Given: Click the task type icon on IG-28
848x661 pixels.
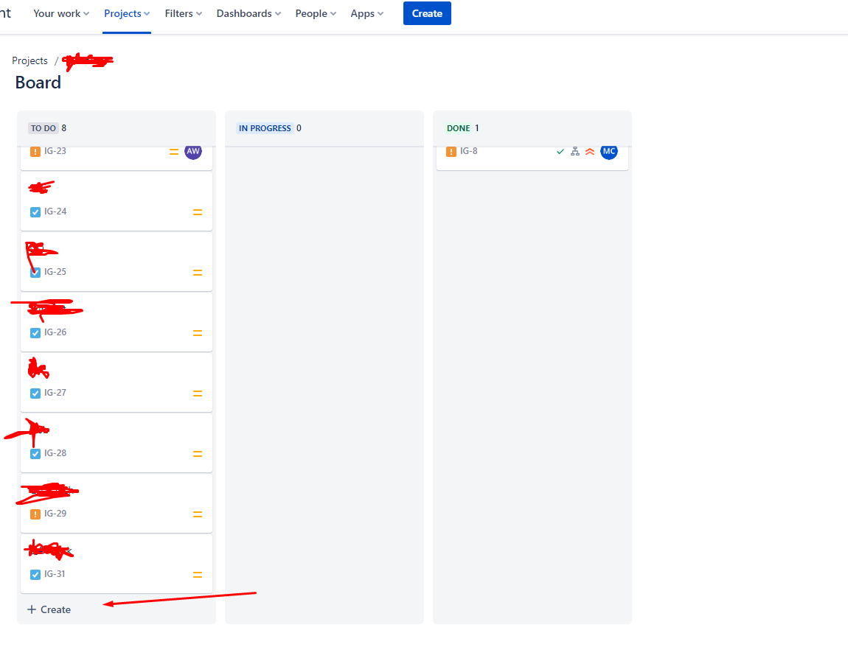Looking at the screenshot, I should tap(35, 454).
